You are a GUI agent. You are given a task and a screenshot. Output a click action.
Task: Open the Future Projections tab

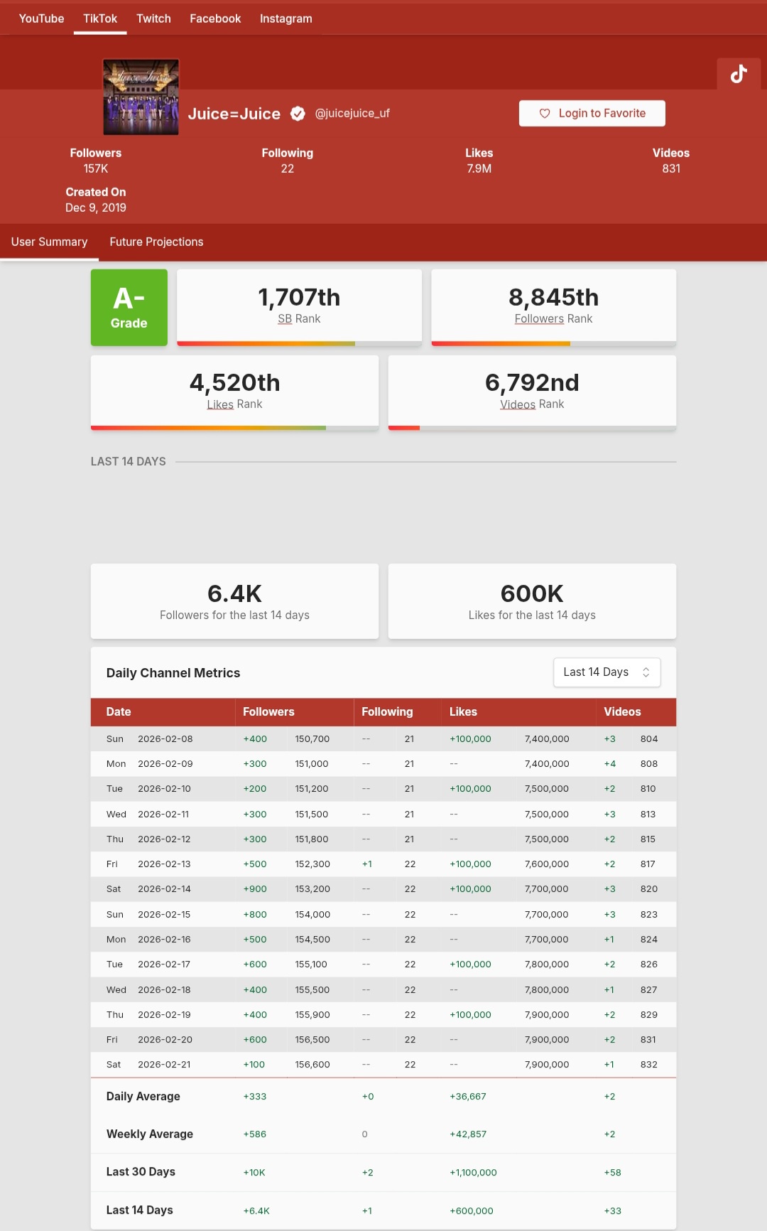[x=156, y=242]
